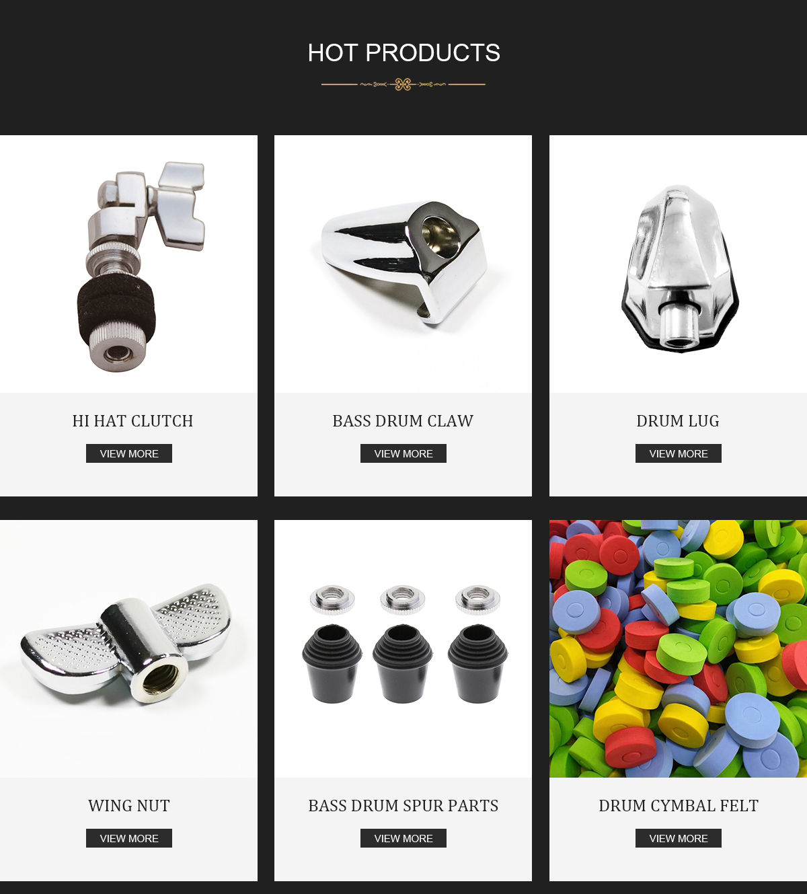Click the HOT PRODUCTS section heading
This screenshot has height=894, width=807.
click(403, 52)
